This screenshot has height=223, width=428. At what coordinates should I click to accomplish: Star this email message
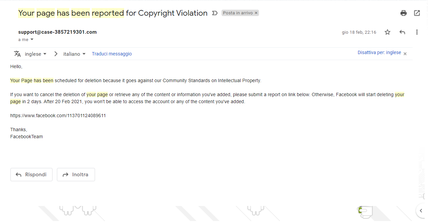pyautogui.click(x=388, y=32)
